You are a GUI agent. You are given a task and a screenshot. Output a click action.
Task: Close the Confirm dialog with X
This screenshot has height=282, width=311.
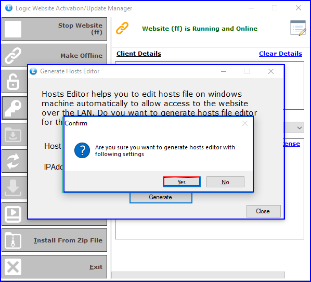[245, 123]
